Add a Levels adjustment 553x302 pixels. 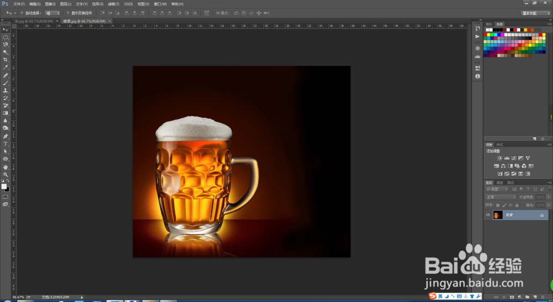(x=507, y=158)
